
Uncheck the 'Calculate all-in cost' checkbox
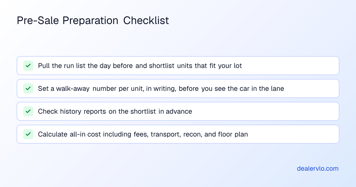(28, 134)
